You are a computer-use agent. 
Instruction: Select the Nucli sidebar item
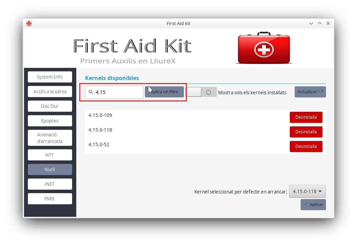pyautogui.click(x=50, y=169)
